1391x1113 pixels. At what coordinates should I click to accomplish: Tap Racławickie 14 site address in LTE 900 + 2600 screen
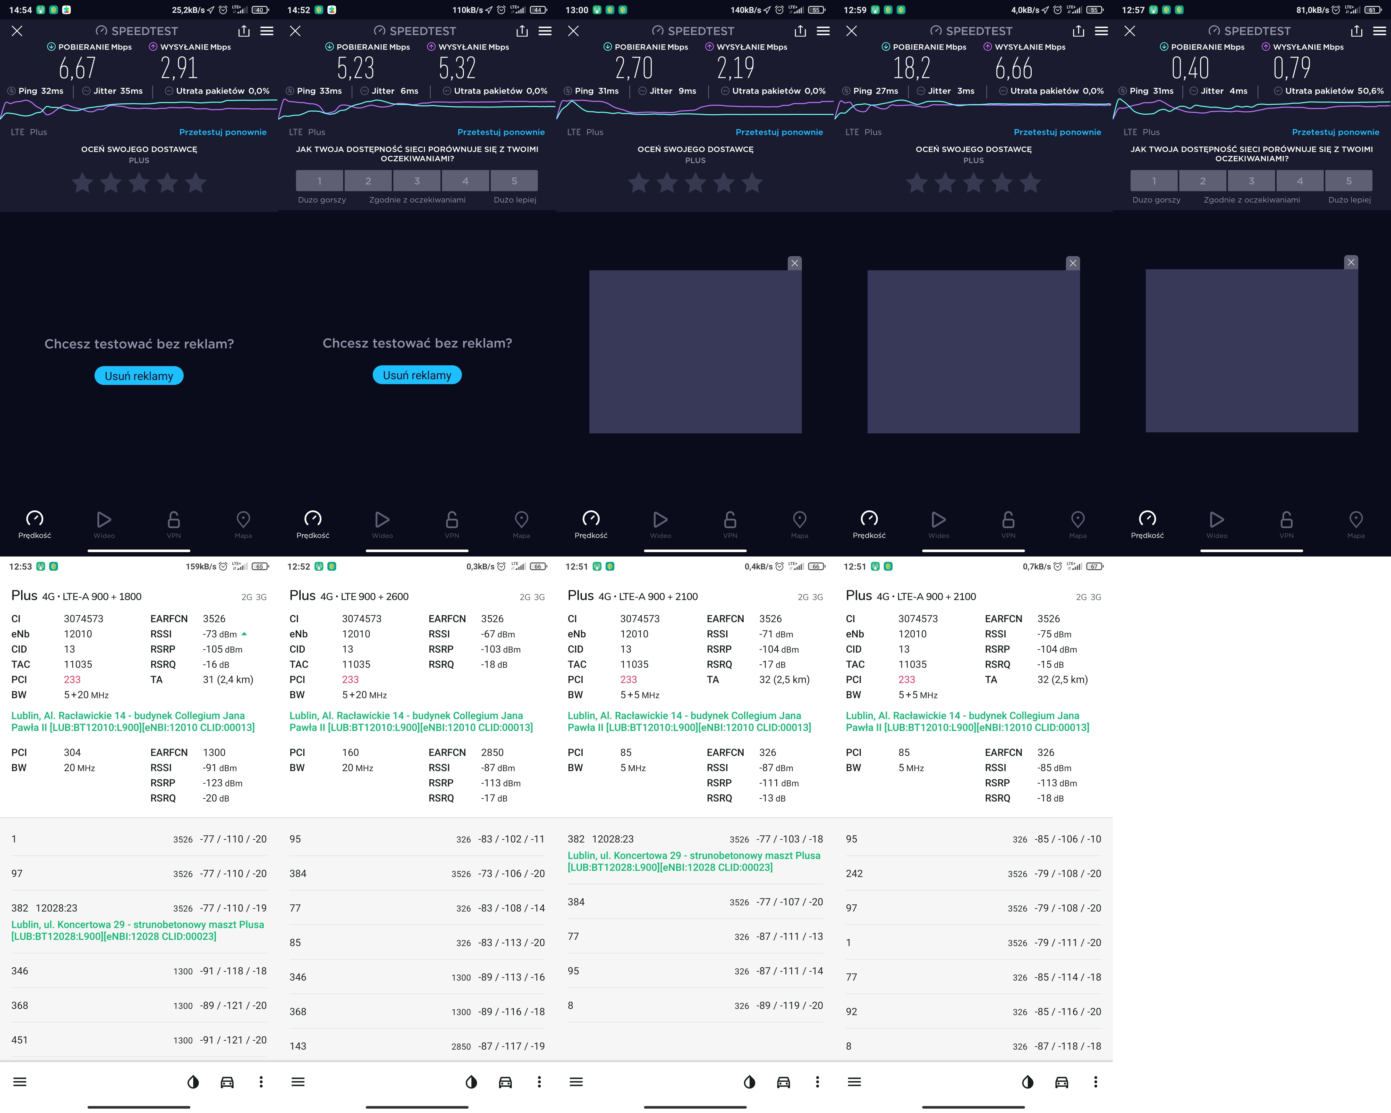(x=411, y=721)
